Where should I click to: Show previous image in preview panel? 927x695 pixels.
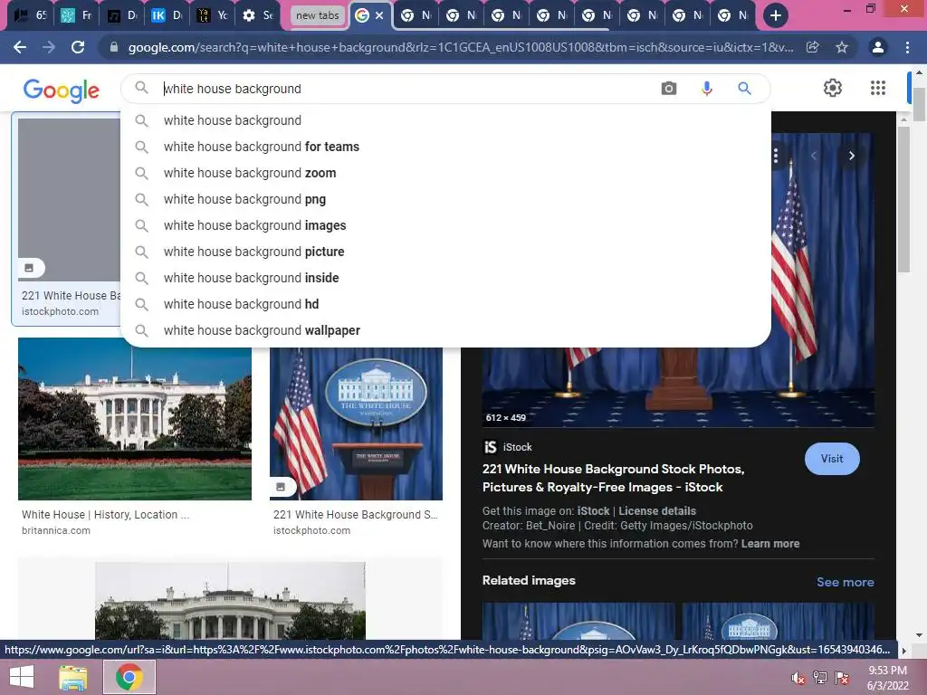[814, 156]
